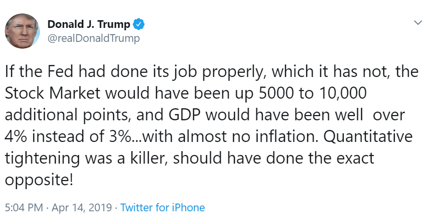Click "4%" in the tweet text
427x218 pixels.
click(17, 137)
